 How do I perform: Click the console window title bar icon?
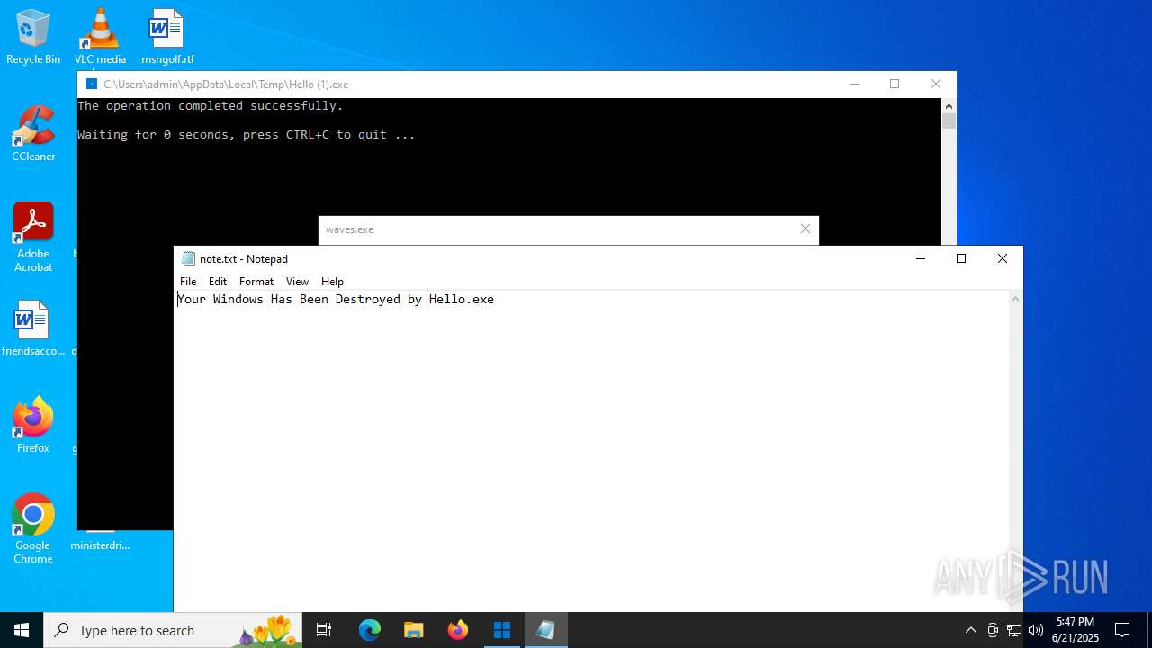[91, 84]
